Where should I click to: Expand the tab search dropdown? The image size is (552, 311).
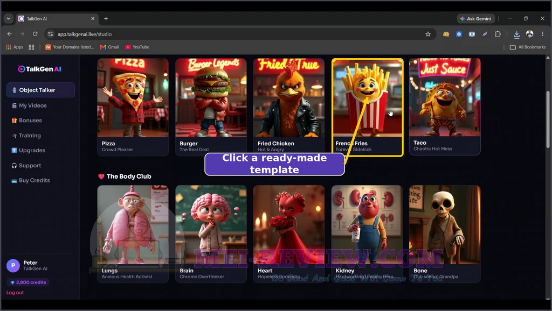point(9,19)
